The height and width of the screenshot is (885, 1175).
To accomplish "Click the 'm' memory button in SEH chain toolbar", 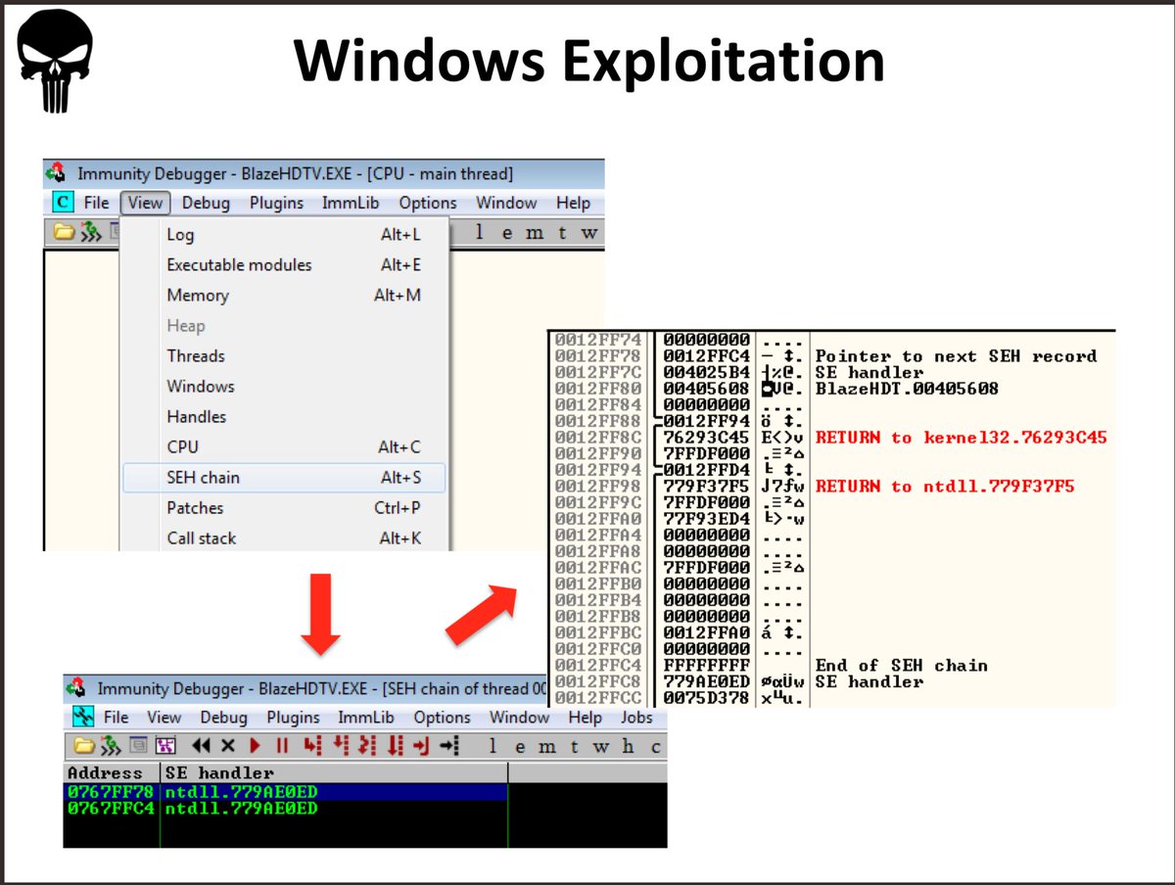I will tap(546, 747).
